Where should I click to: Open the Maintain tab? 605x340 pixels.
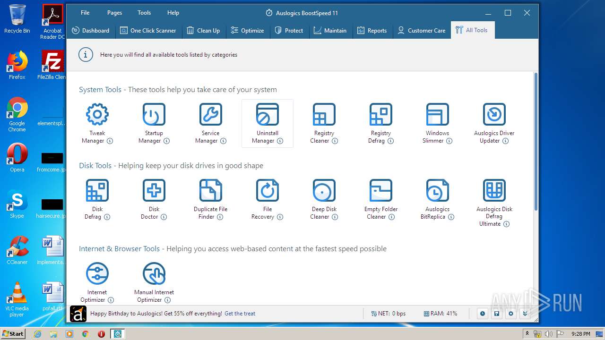(330, 30)
